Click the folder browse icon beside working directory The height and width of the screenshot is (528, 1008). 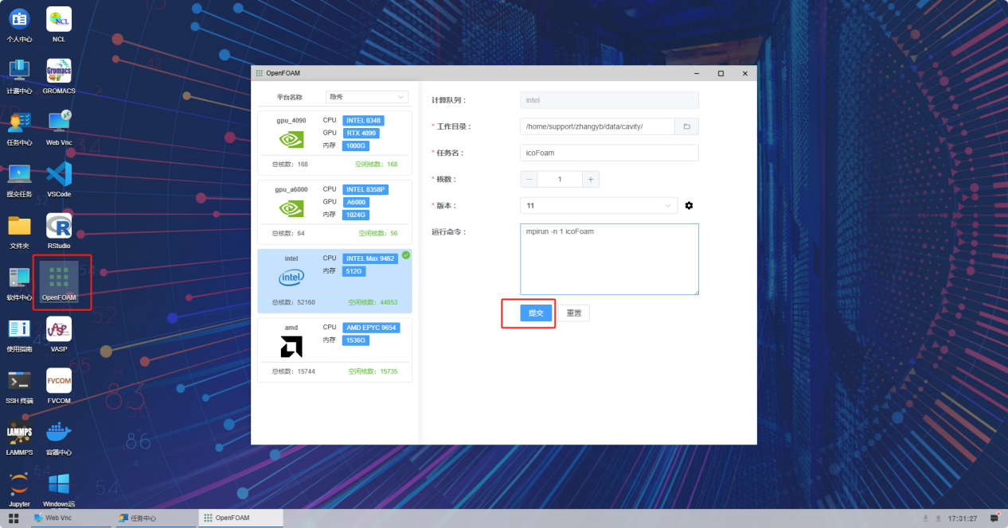coord(686,126)
